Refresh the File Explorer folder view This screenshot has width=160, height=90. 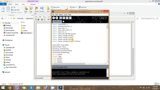pyautogui.click(x=137, y=18)
